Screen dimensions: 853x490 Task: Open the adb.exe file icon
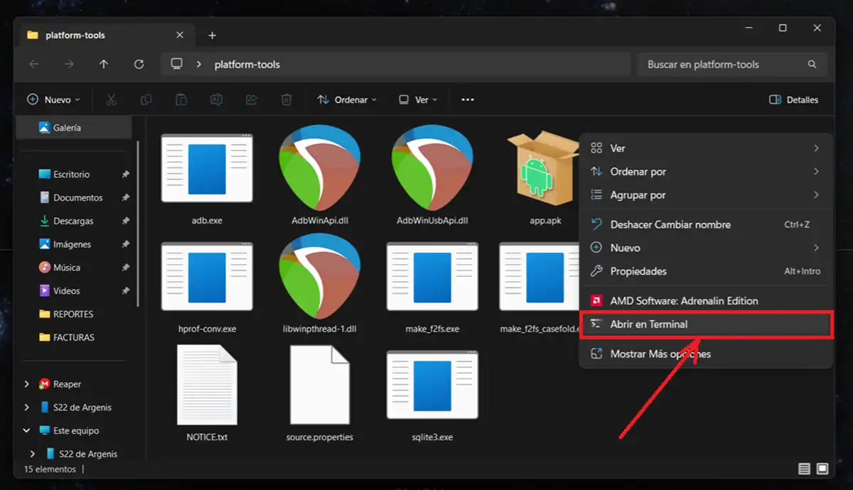click(x=207, y=168)
